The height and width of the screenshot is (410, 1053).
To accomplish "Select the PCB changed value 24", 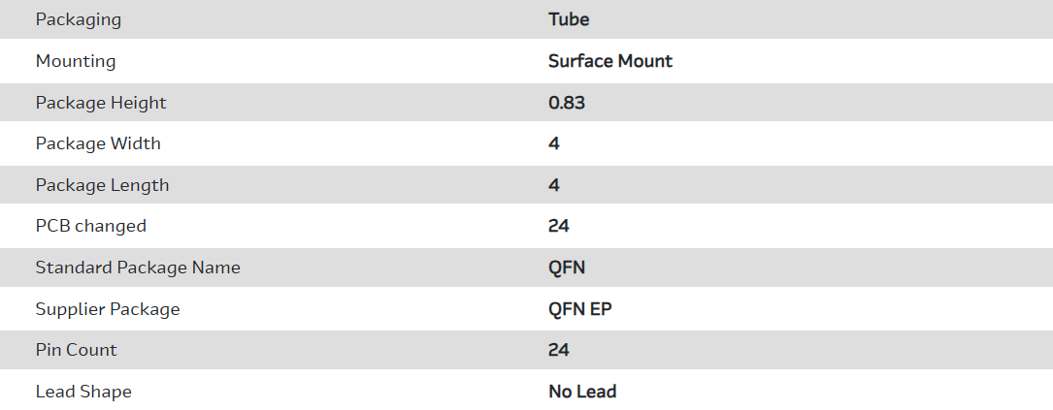I will pyautogui.click(x=559, y=226).
